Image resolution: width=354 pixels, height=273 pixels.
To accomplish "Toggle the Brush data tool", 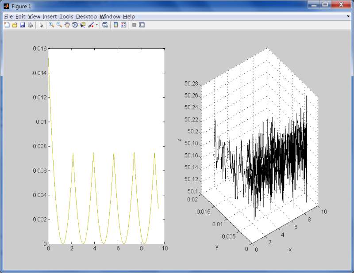I will [91, 25].
